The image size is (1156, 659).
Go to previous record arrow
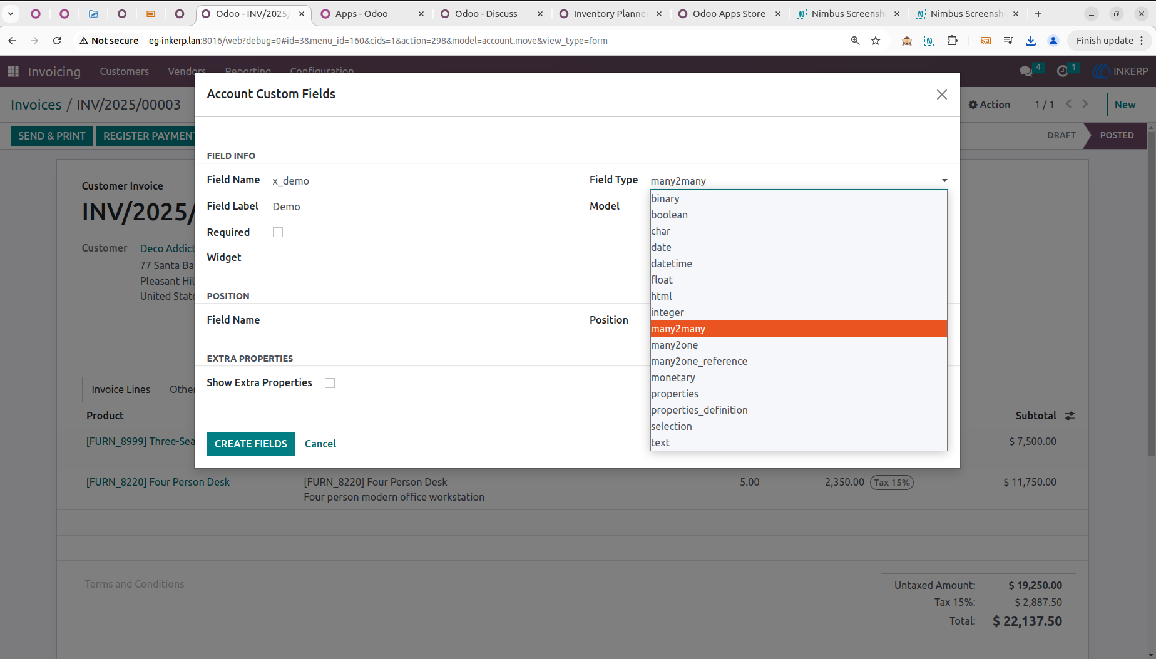click(1069, 104)
